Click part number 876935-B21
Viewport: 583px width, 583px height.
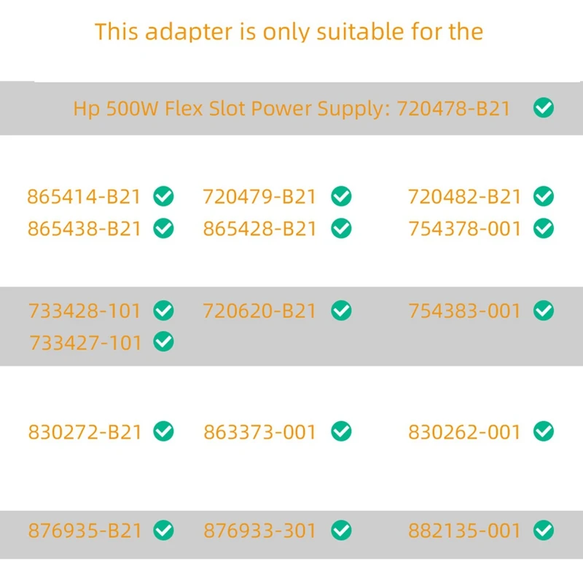[x=85, y=531]
